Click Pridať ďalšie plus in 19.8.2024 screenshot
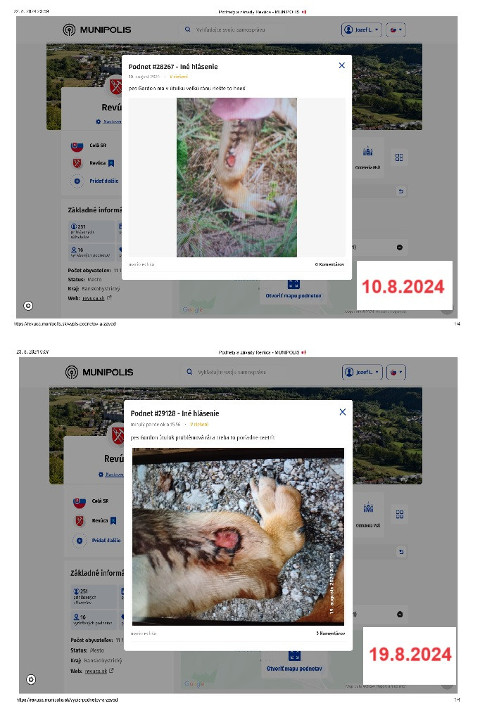 coord(80,541)
